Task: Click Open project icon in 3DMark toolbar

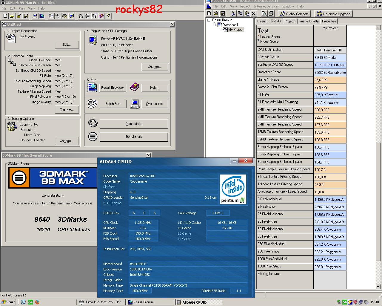Action: pos(12,16)
